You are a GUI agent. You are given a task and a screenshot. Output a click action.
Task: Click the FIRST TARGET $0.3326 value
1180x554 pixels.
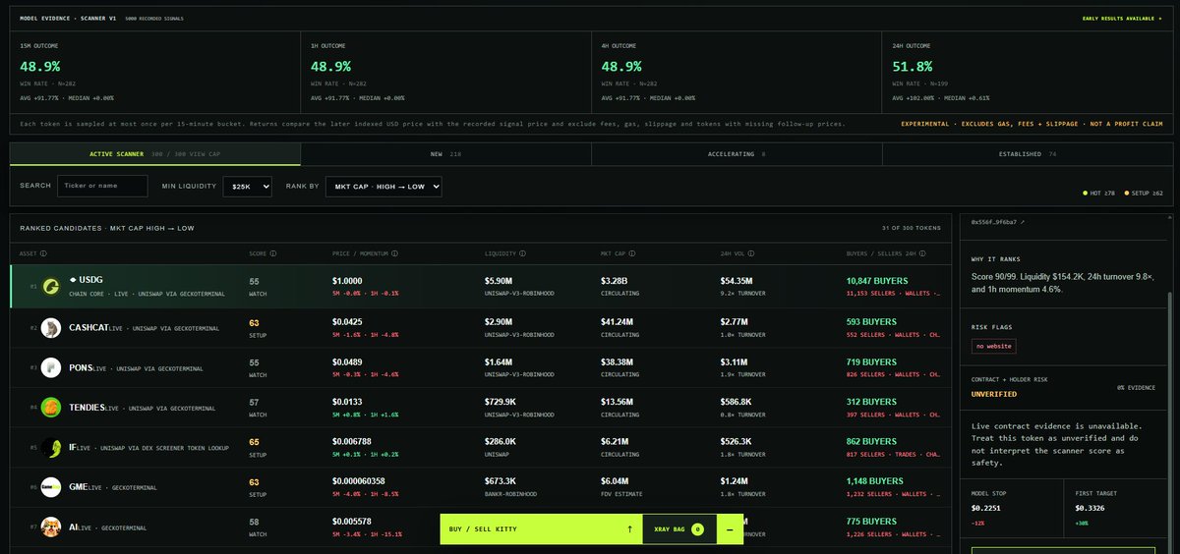coord(1089,508)
